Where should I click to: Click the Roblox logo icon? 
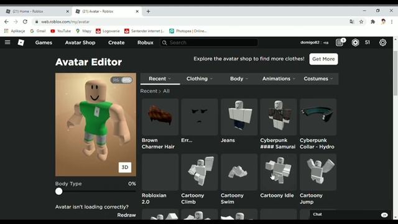click(21, 42)
